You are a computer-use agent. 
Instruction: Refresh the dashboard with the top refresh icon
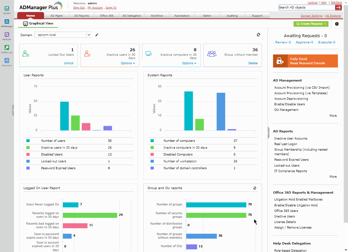(258, 35)
